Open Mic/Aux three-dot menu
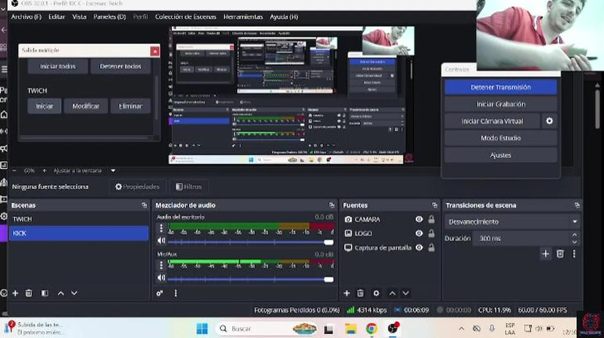Viewport: 604px width, 338px height. coord(161,265)
